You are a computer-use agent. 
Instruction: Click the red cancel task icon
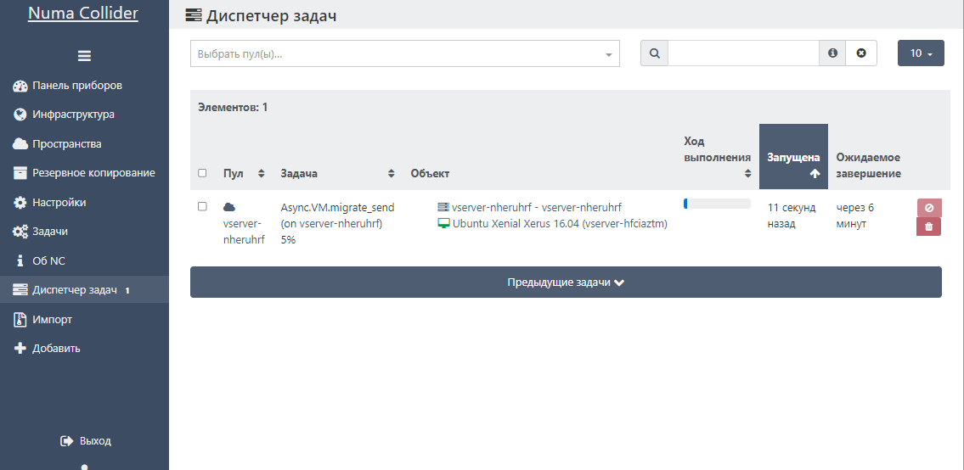click(x=928, y=208)
